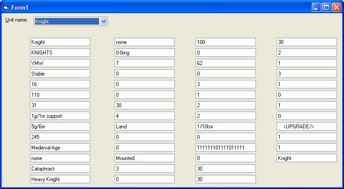Viewport: 344px width, 189px height.
Task: Focus the Heavy Knight field
Action: click(x=60, y=179)
